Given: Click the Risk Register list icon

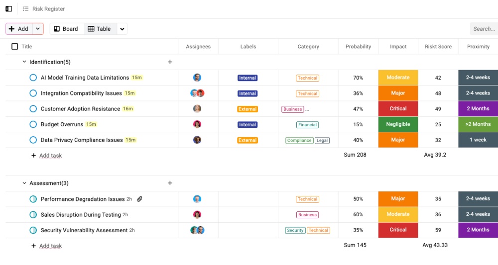Looking at the screenshot, I should [25, 9].
